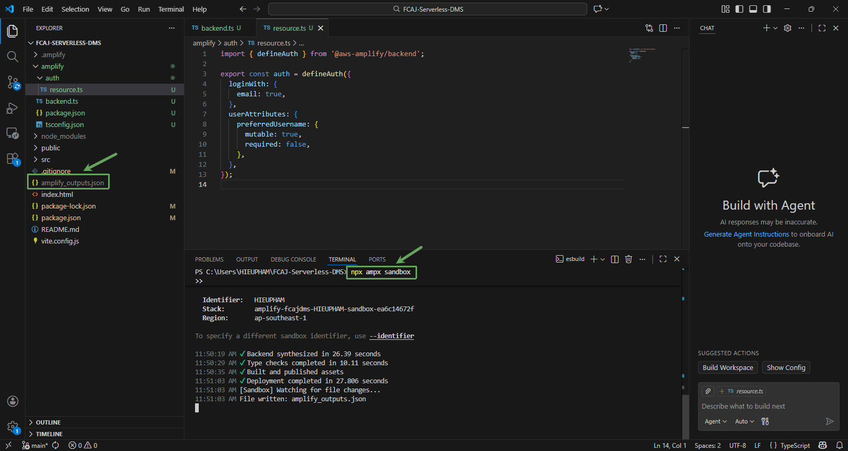Open the Explorer view in activity bar
Viewport: 848px width, 451px height.
pos(13,31)
